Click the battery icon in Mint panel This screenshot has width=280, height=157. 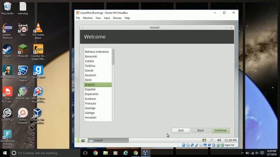coord(204,140)
